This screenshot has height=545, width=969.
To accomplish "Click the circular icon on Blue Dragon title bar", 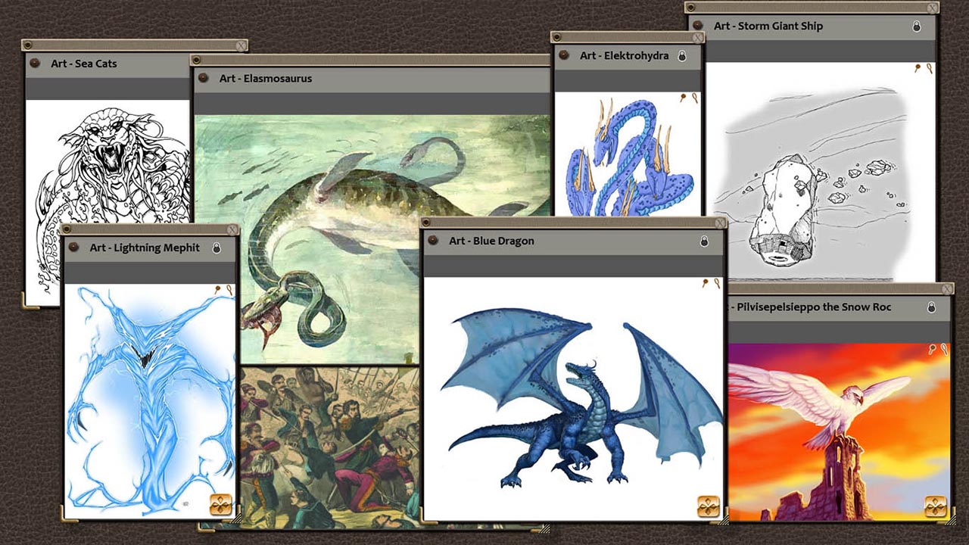I will pyautogui.click(x=432, y=241).
